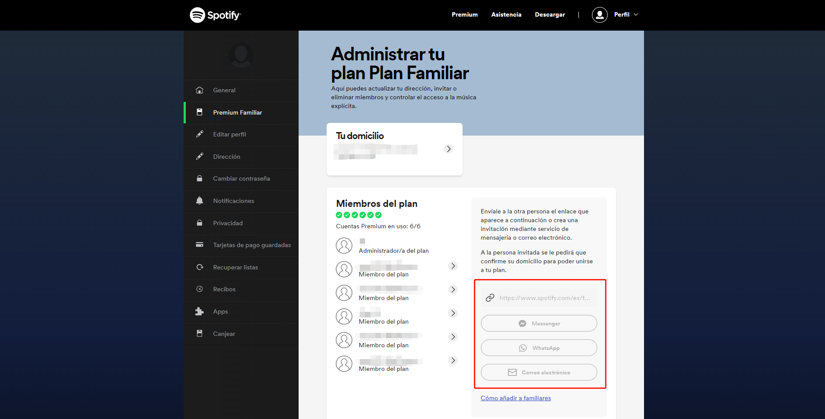Click the sidebar user profile picture
Viewport: 825px width, 419px height.
tap(241, 55)
